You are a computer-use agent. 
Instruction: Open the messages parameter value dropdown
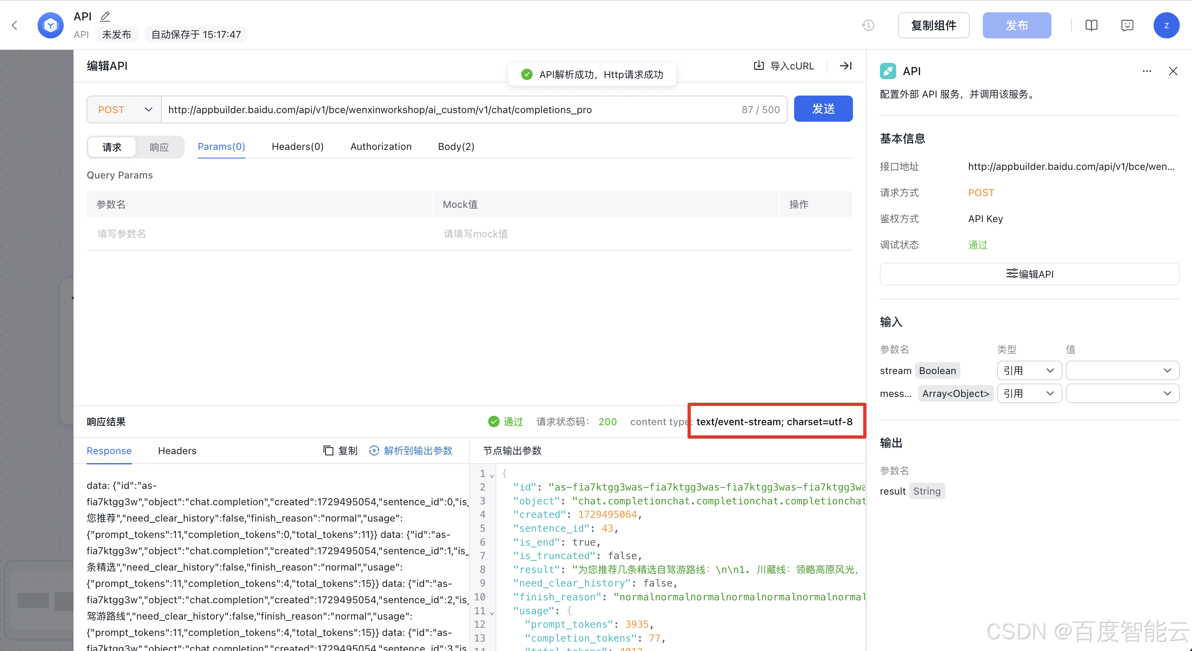(x=1122, y=393)
